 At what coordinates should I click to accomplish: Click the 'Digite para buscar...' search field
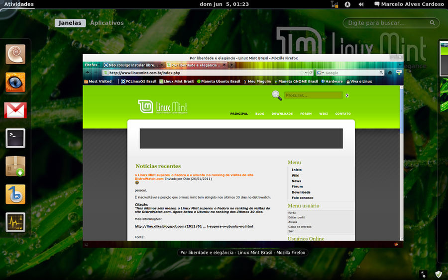(391, 23)
